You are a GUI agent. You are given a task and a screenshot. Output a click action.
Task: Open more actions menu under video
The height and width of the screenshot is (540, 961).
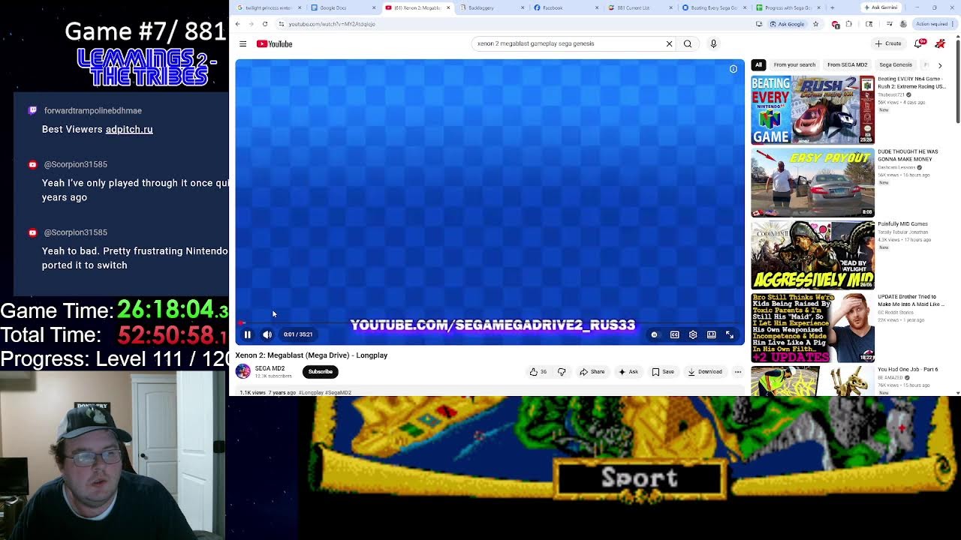[x=738, y=372]
